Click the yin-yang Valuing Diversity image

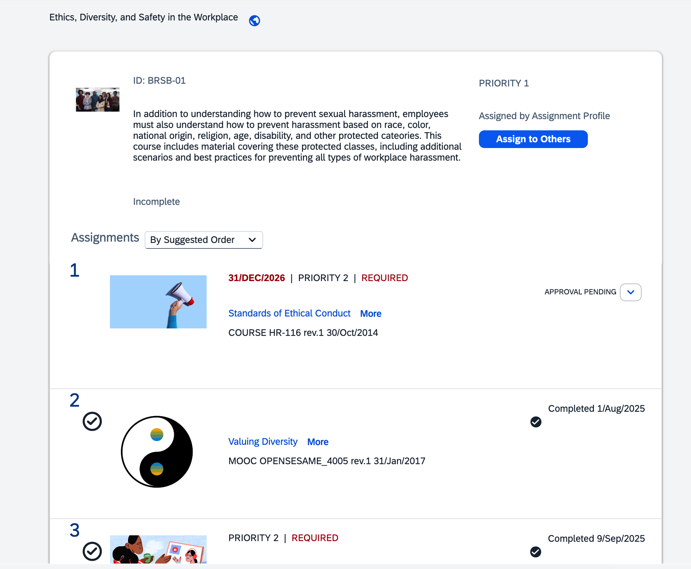pos(157,452)
